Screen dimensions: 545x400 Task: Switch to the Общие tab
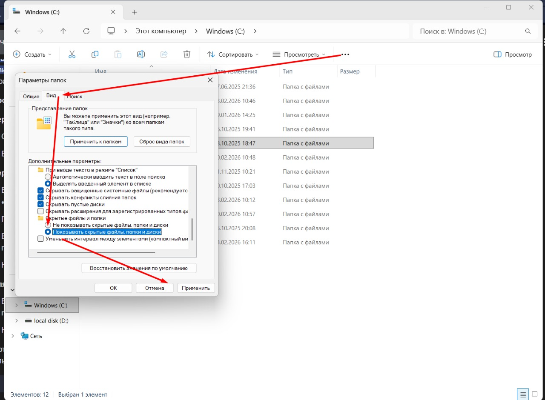point(31,97)
